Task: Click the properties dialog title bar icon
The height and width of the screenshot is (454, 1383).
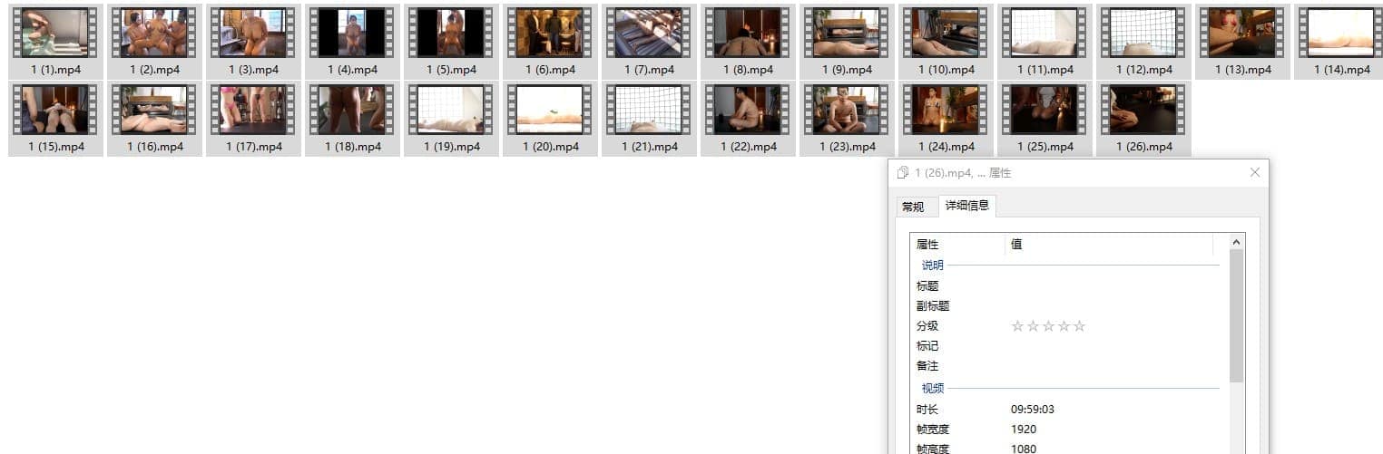Action: tap(902, 173)
